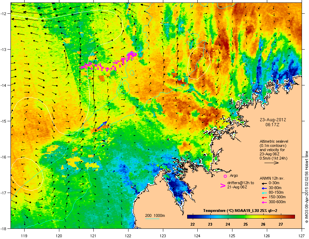
Task: Click the 124 longitude axis label
Action: tap(197, 235)
